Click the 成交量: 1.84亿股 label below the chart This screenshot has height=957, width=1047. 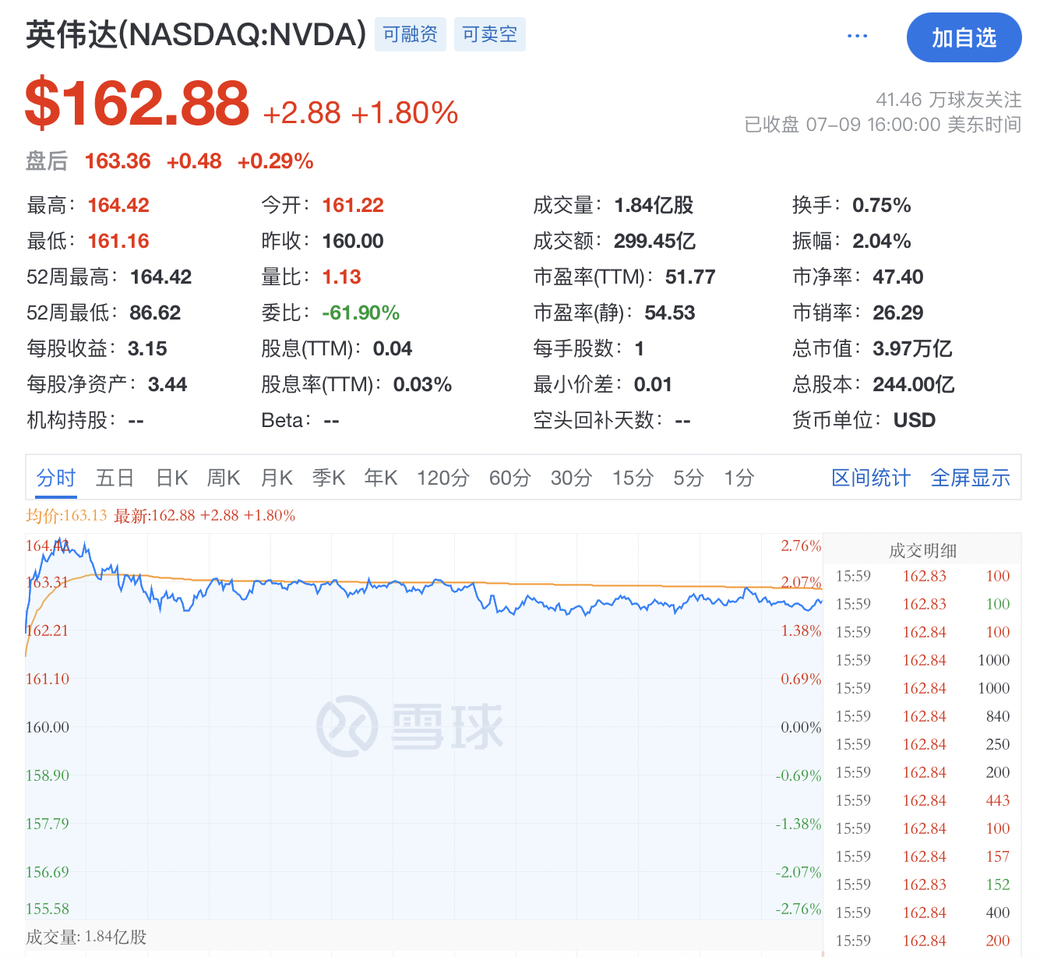(x=86, y=937)
